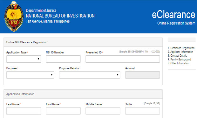197x118 pixels.
Task: Click the eClearance title text
Action: coord(173,15)
